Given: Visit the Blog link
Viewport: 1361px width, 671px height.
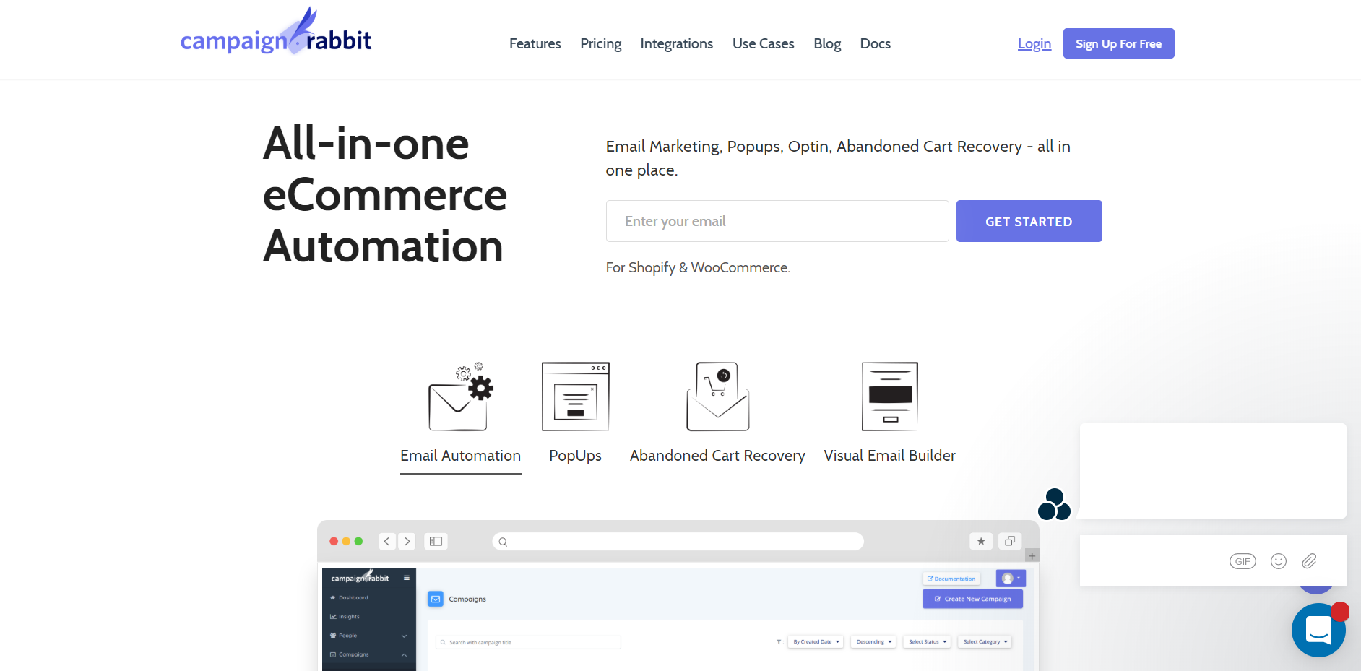Looking at the screenshot, I should pos(826,44).
